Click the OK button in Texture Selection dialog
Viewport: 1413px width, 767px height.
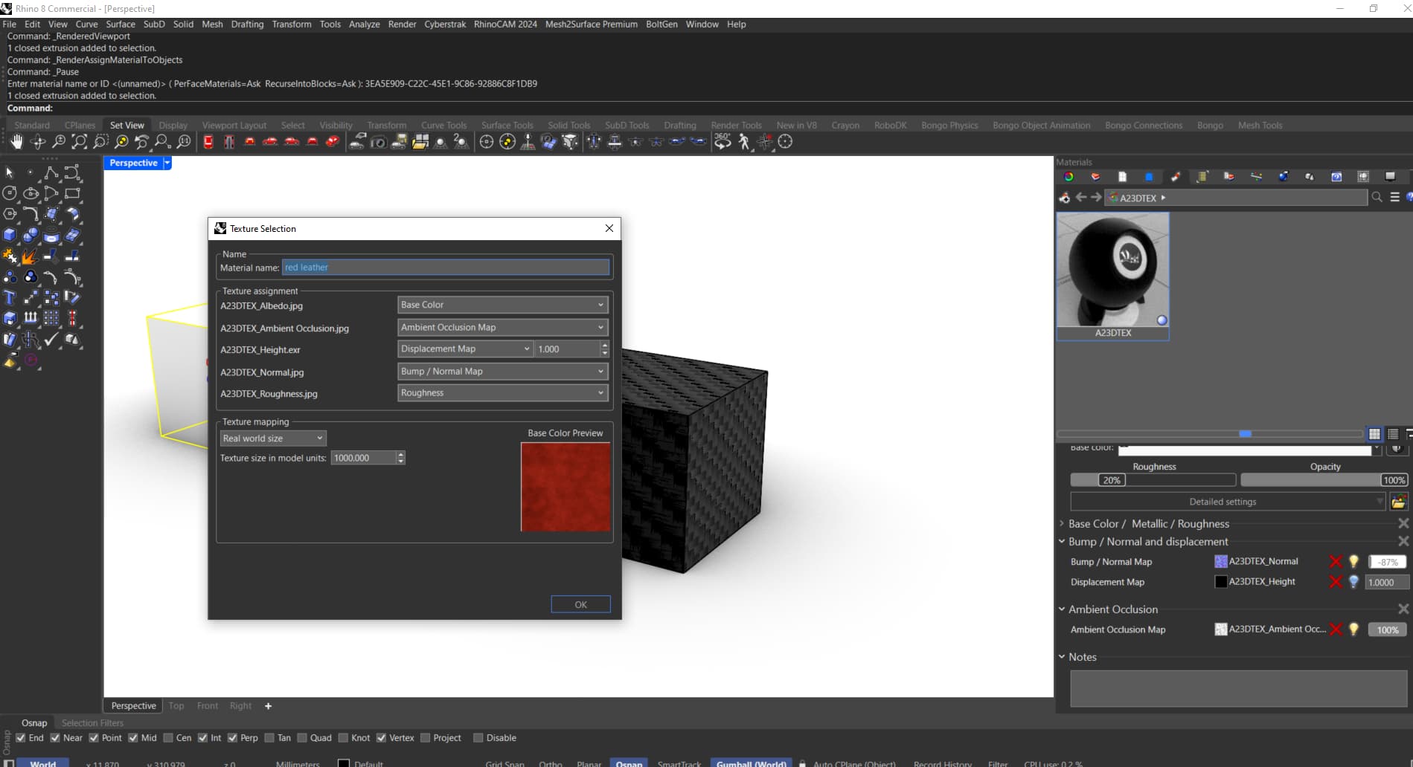580,604
